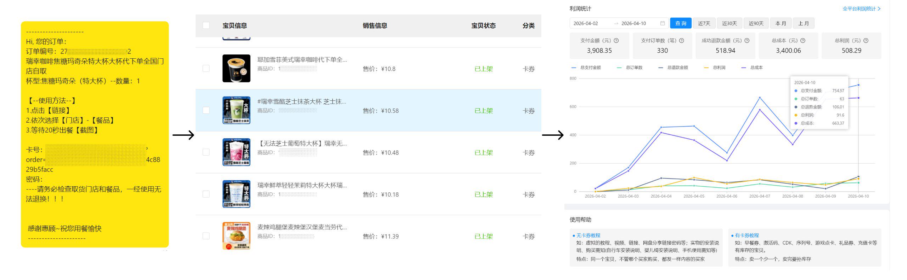Show help for 总成本（元）

click(803, 41)
